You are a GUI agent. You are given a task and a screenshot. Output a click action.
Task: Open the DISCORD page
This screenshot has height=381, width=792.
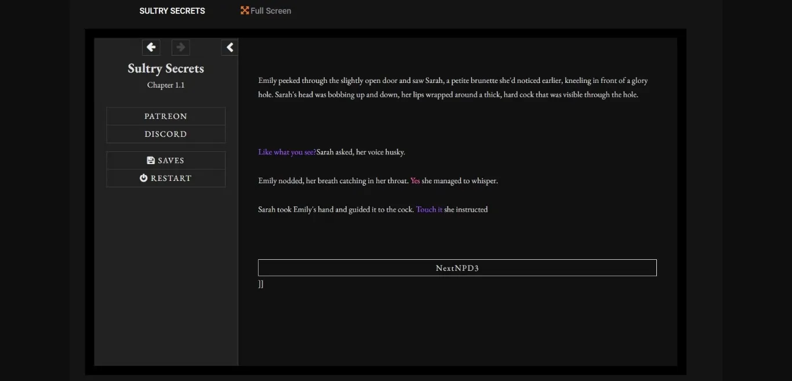pyautogui.click(x=165, y=134)
